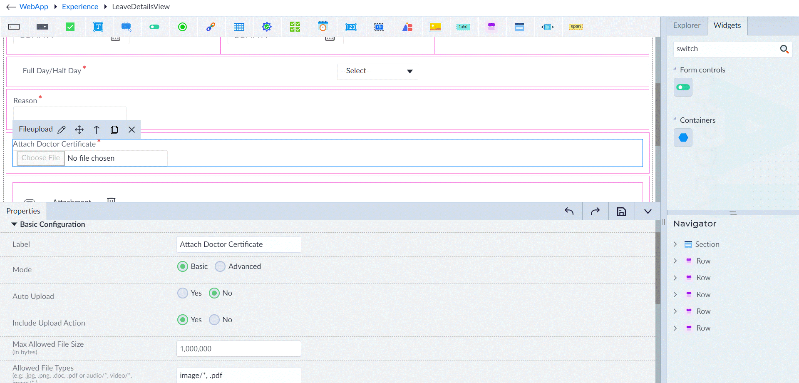Go to WebApp breadcrumb link

34,7
